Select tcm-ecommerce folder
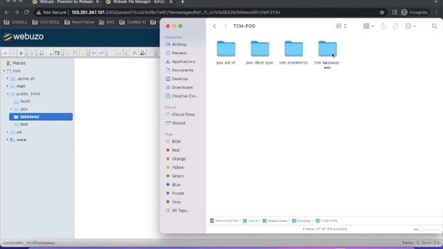 point(293,53)
